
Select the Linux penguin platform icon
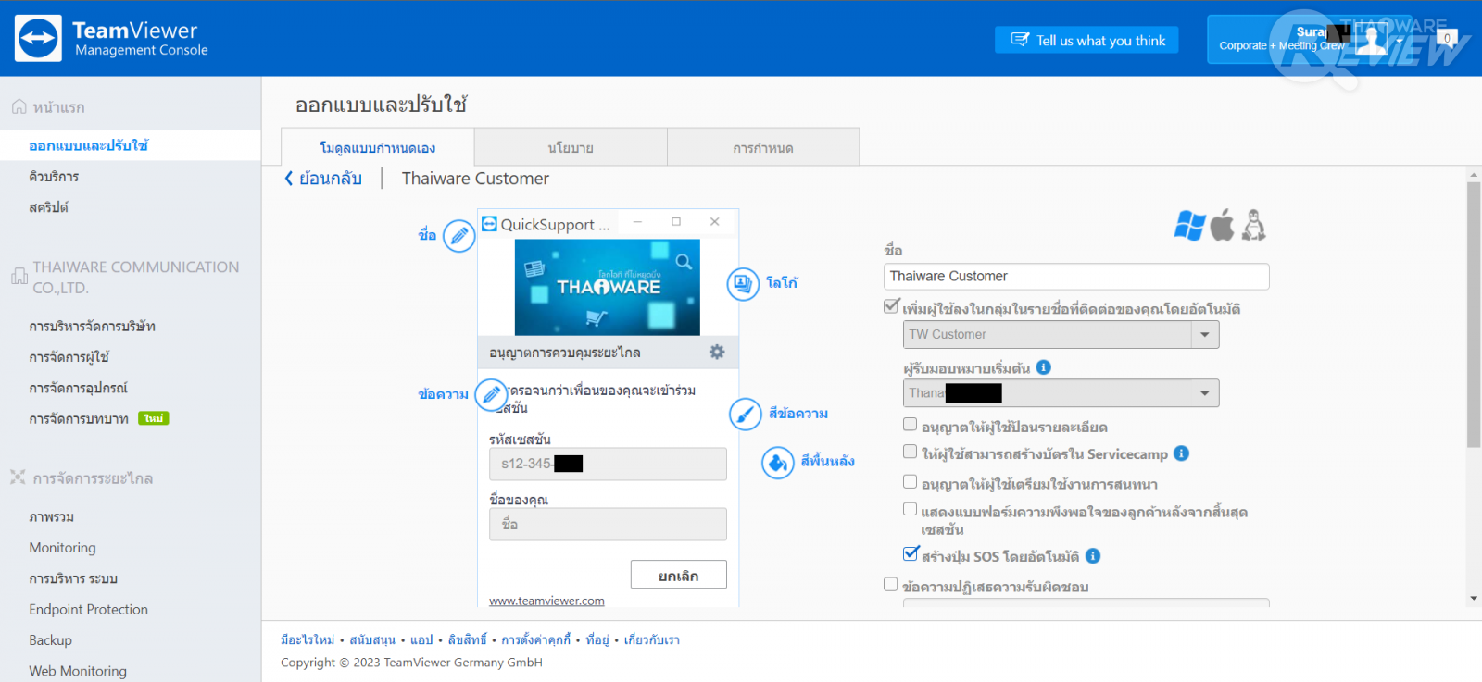(x=1253, y=225)
